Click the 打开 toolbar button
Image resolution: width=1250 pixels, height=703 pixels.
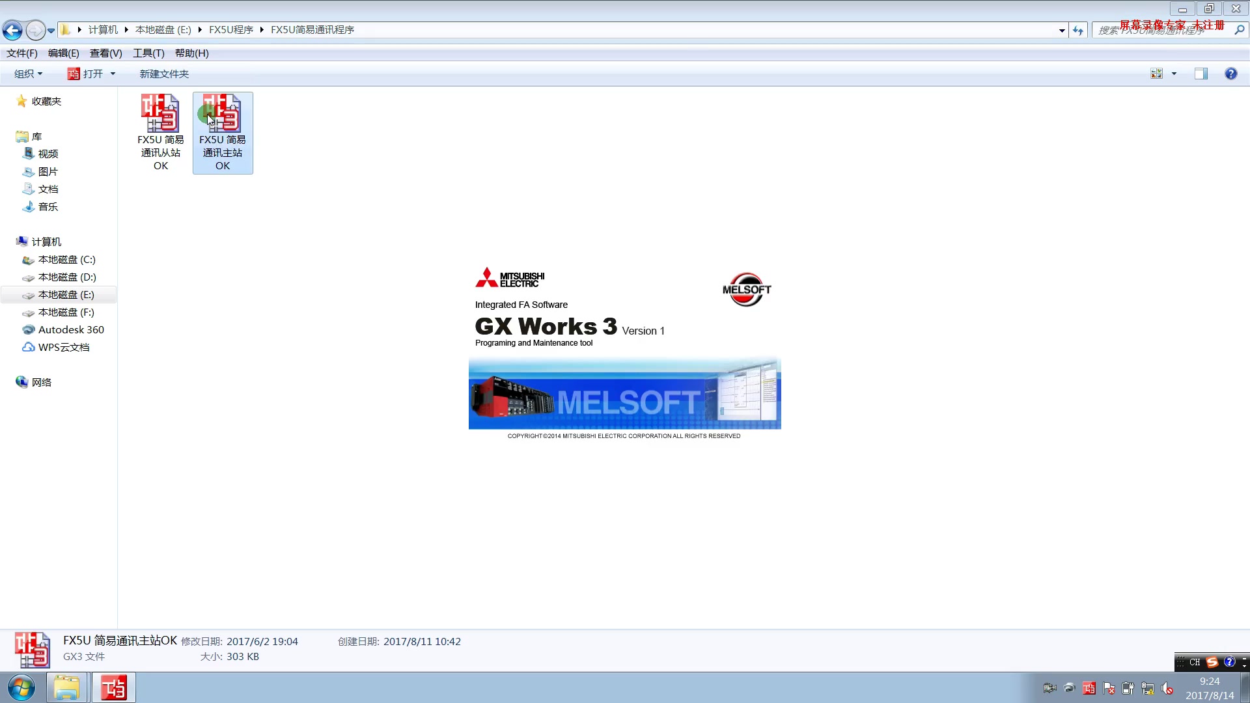point(85,74)
